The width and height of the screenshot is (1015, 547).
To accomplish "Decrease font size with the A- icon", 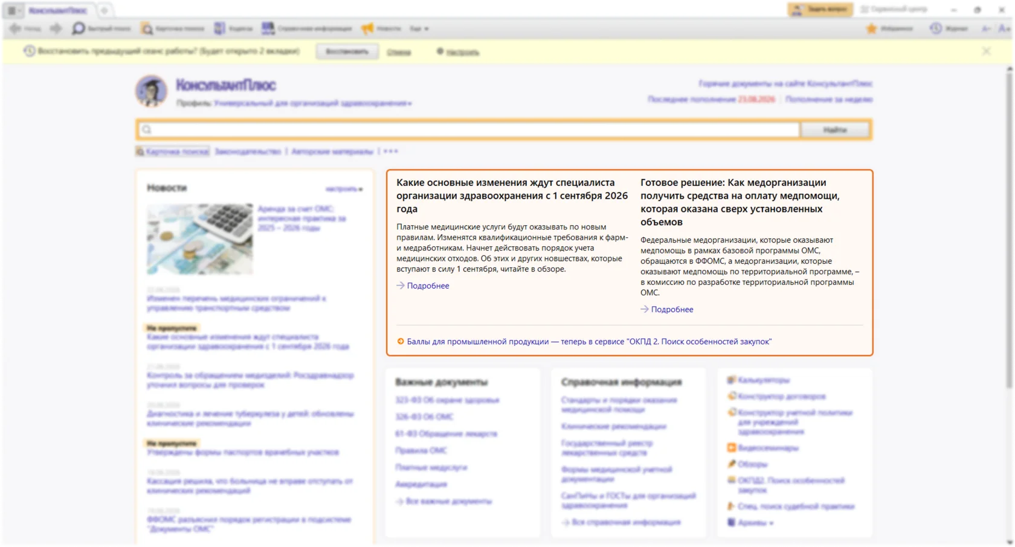I will (x=987, y=28).
